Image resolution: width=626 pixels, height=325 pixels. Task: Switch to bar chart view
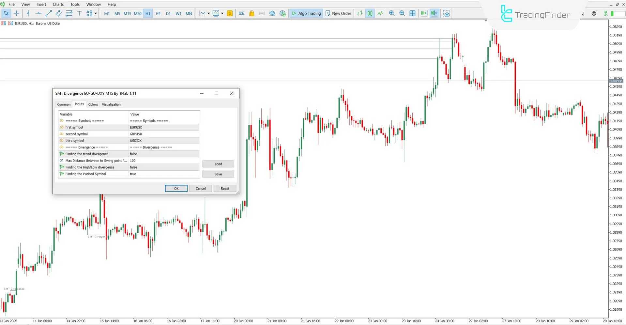[359, 13]
